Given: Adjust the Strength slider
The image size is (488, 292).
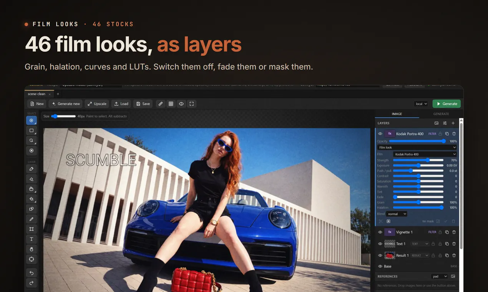Looking at the screenshot, I should tap(418, 160).
